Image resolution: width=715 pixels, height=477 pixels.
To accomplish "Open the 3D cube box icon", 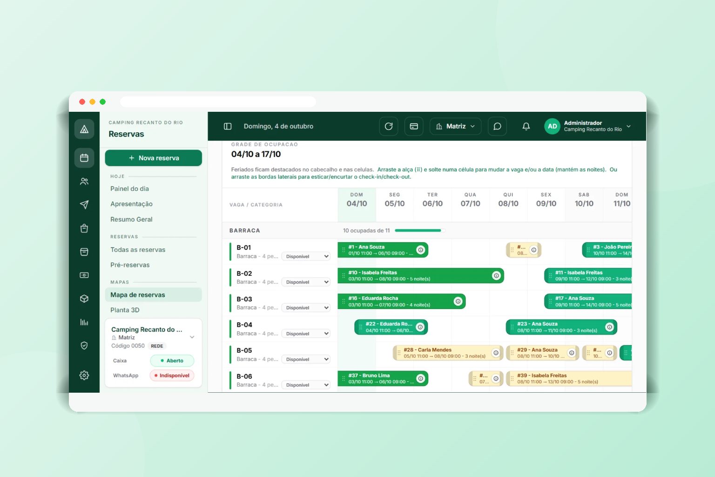I will click(x=84, y=299).
